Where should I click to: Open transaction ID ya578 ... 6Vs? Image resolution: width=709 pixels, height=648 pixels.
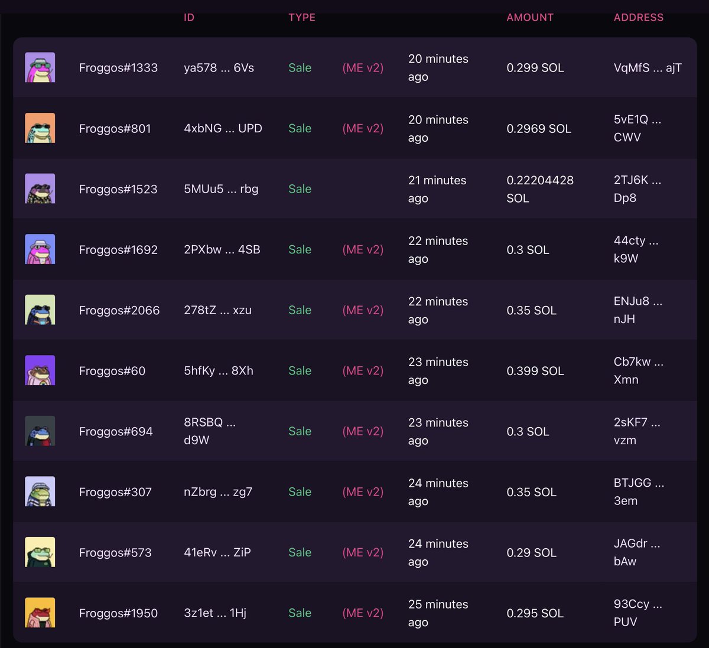click(219, 68)
